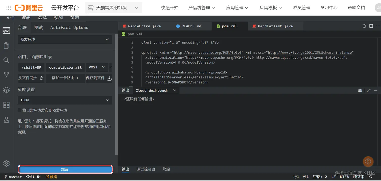Click the com.alibaba.ail handler field
Screen dimensions: 381x181
pos(65,67)
